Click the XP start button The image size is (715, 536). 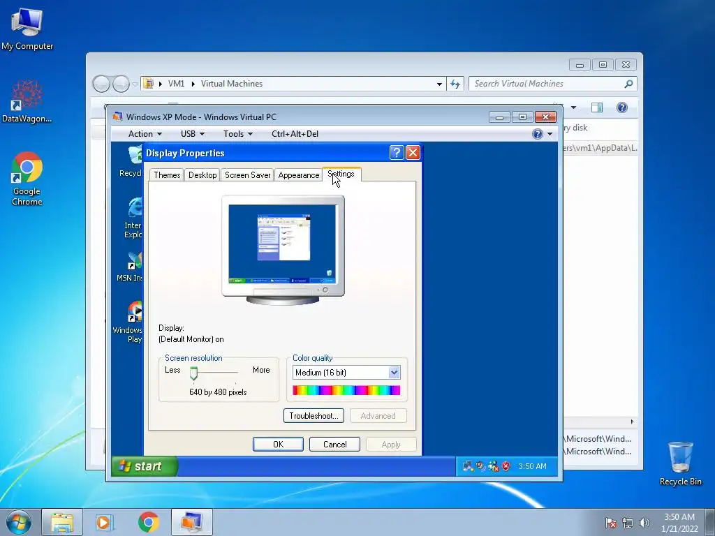[144, 466]
